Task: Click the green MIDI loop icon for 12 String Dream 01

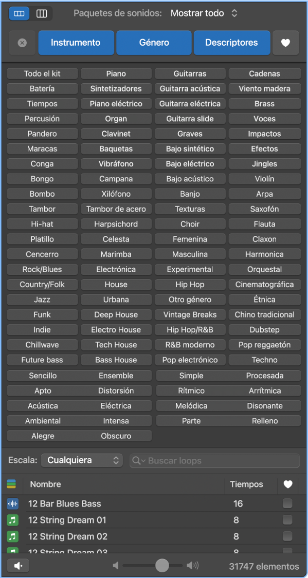Action: [11, 520]
